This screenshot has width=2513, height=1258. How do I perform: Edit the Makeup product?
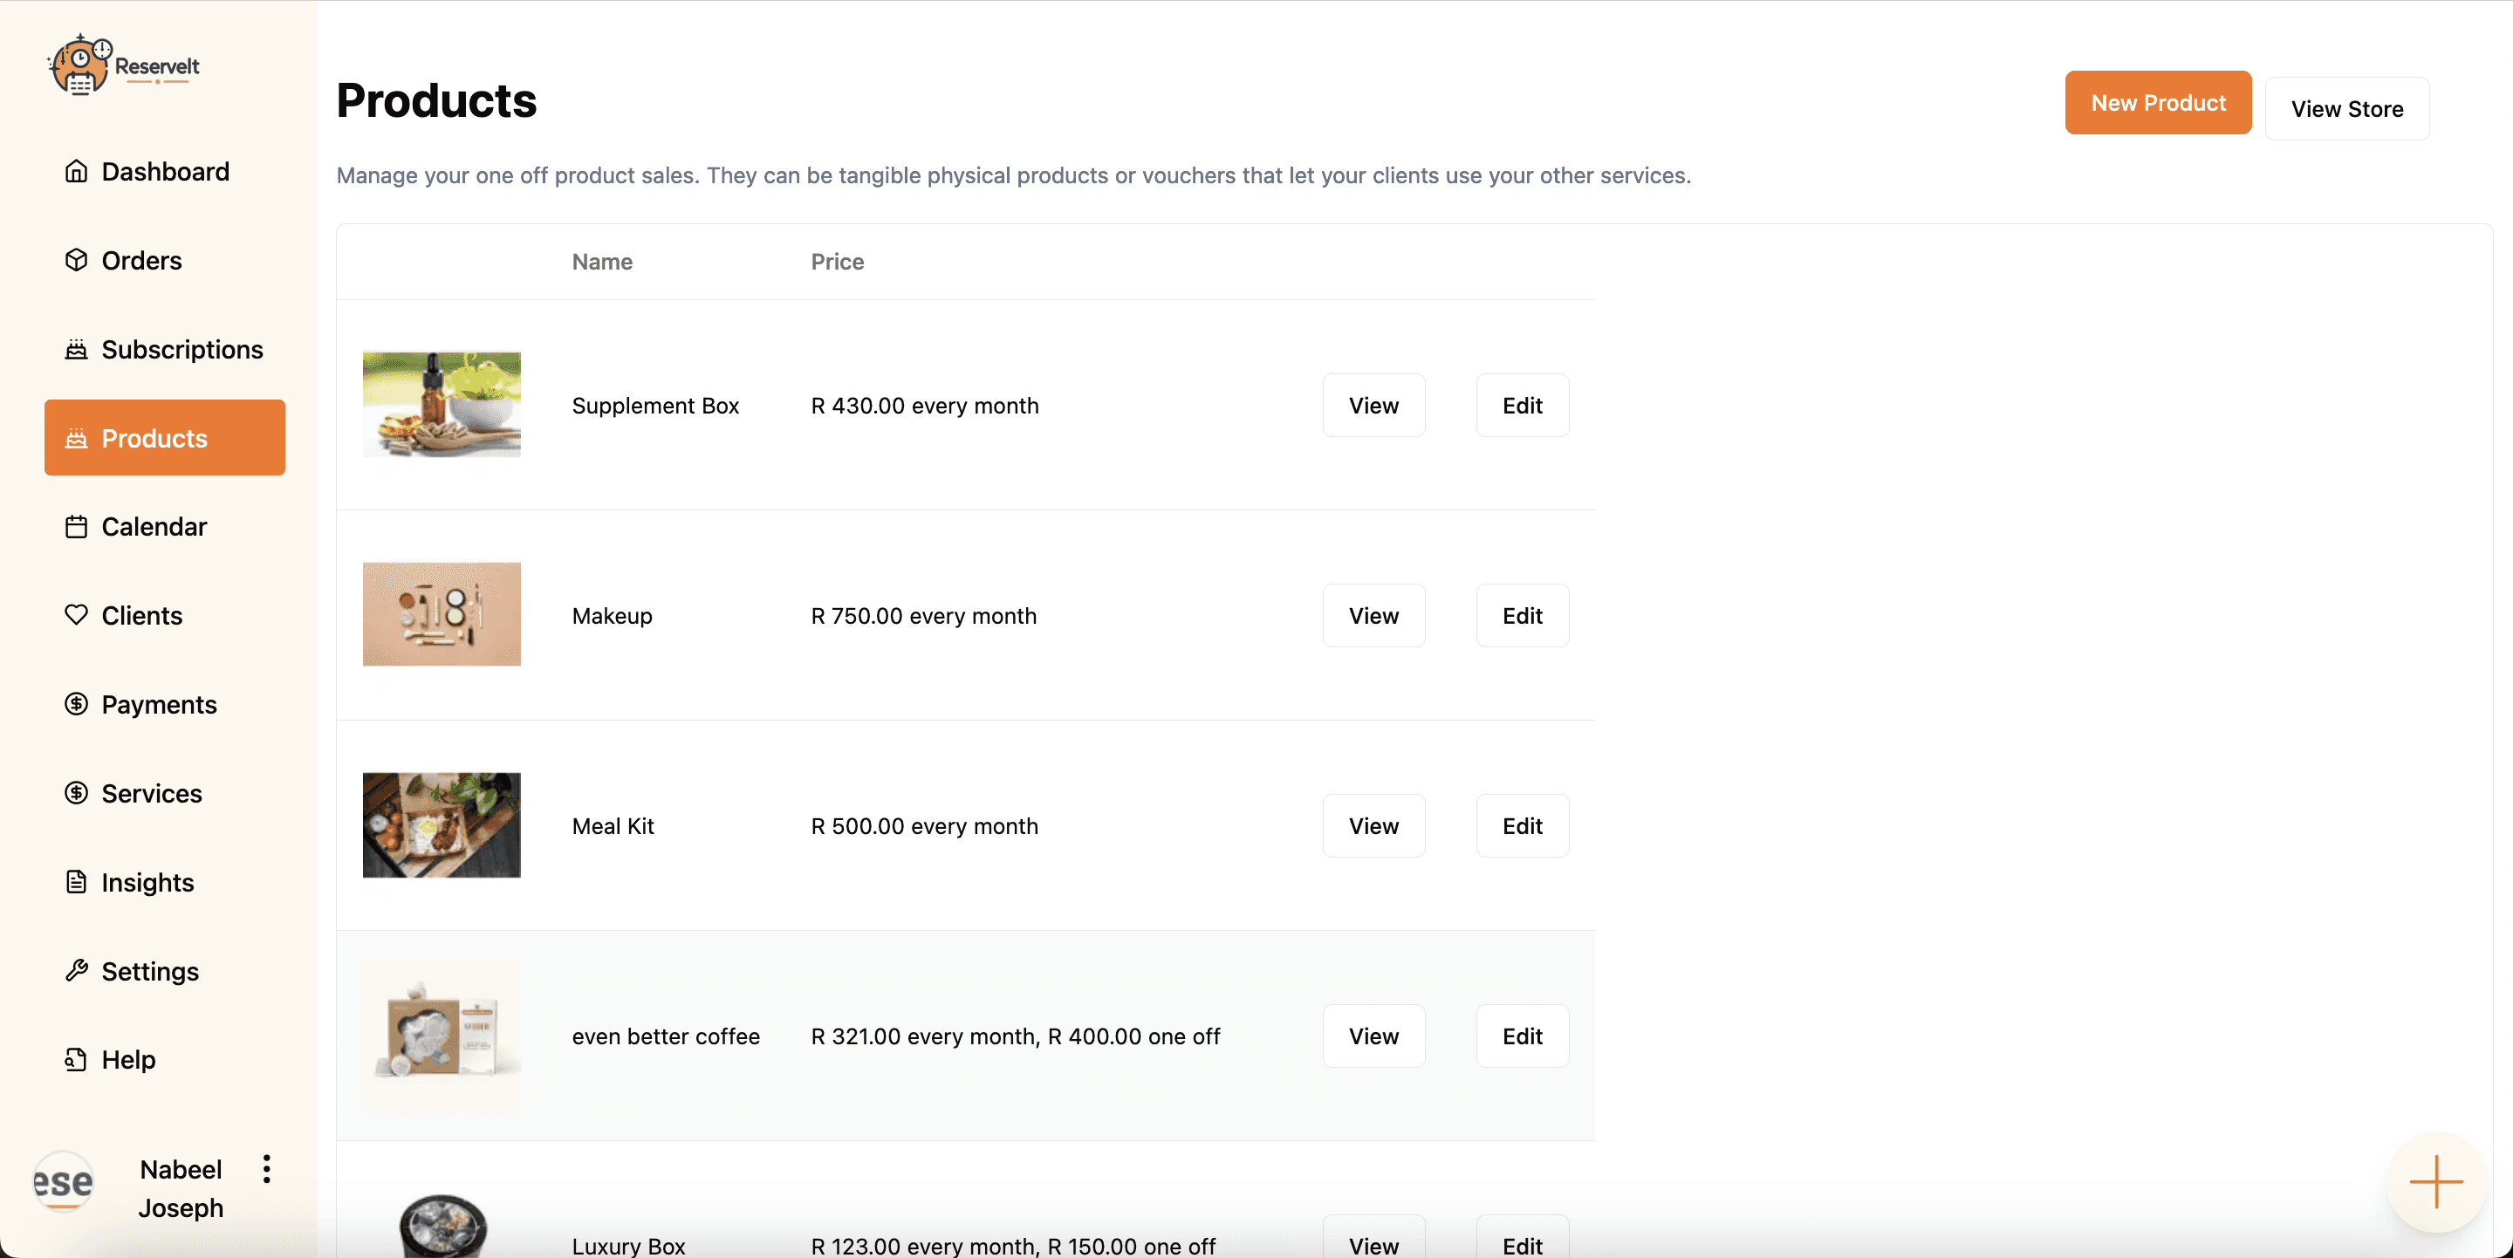click(x=1522, y=615)
